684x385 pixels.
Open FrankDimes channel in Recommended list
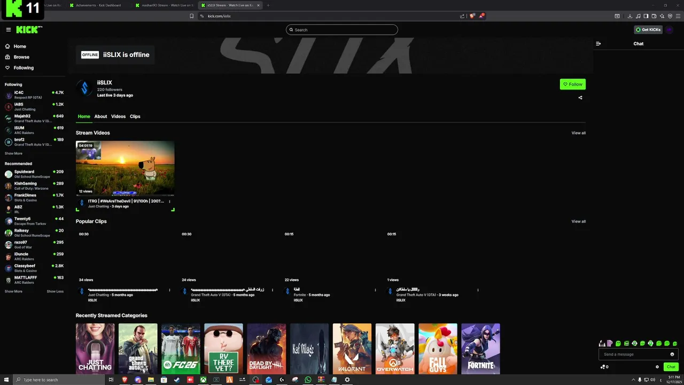34,198
